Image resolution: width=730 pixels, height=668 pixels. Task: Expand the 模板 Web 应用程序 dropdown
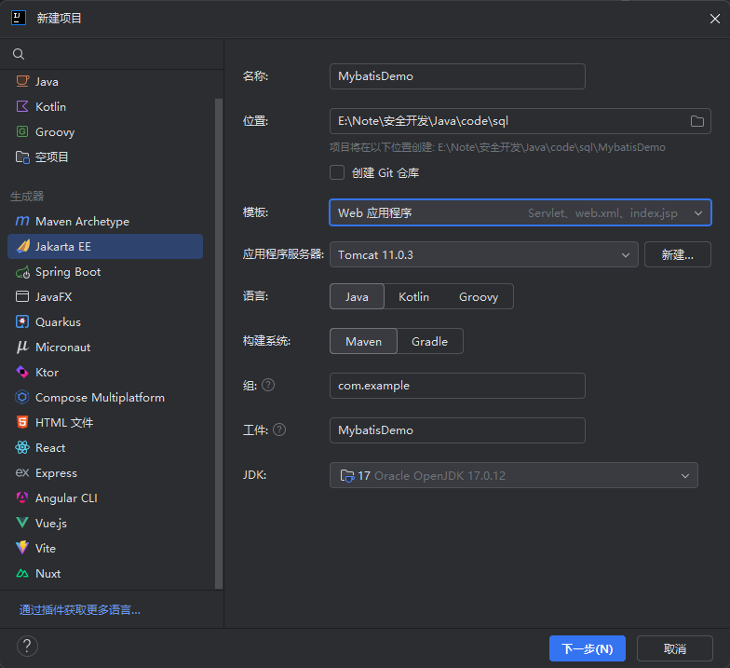point(520,212)
